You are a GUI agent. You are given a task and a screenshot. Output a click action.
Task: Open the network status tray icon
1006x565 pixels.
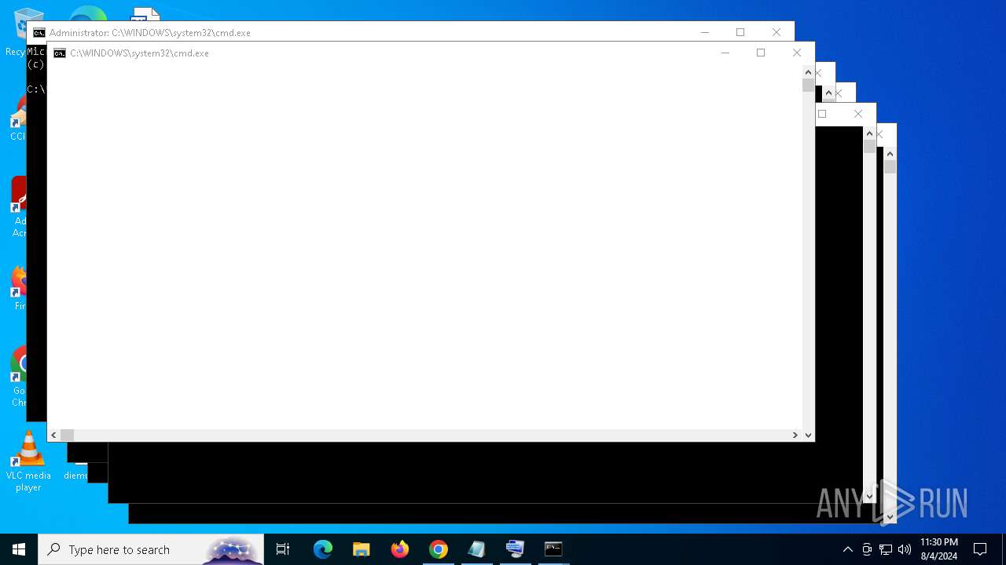pyautogui.click(x=886, y=549)
